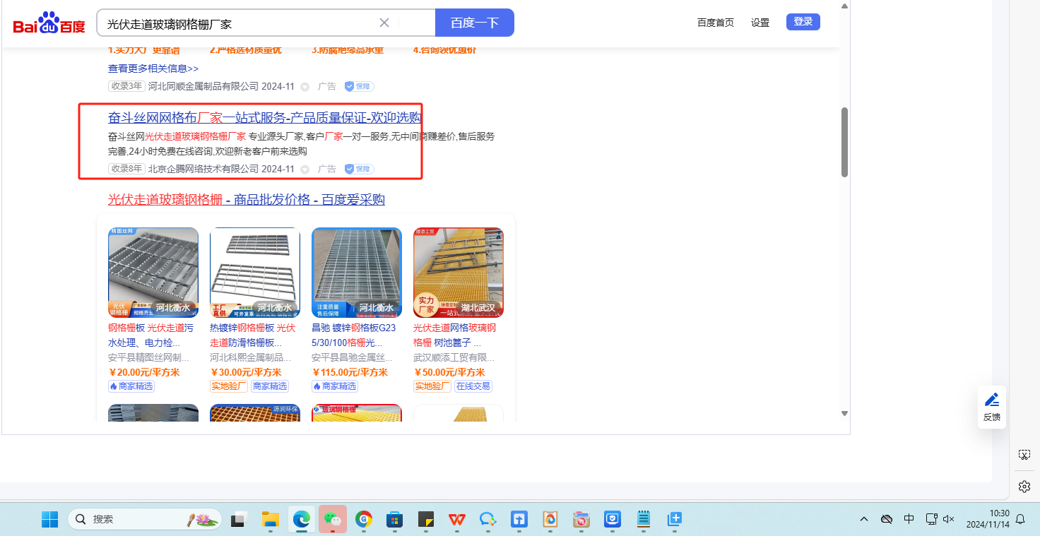Click 保障 badge on 北京企腾网络技术 result

click(x=360, y=169)
